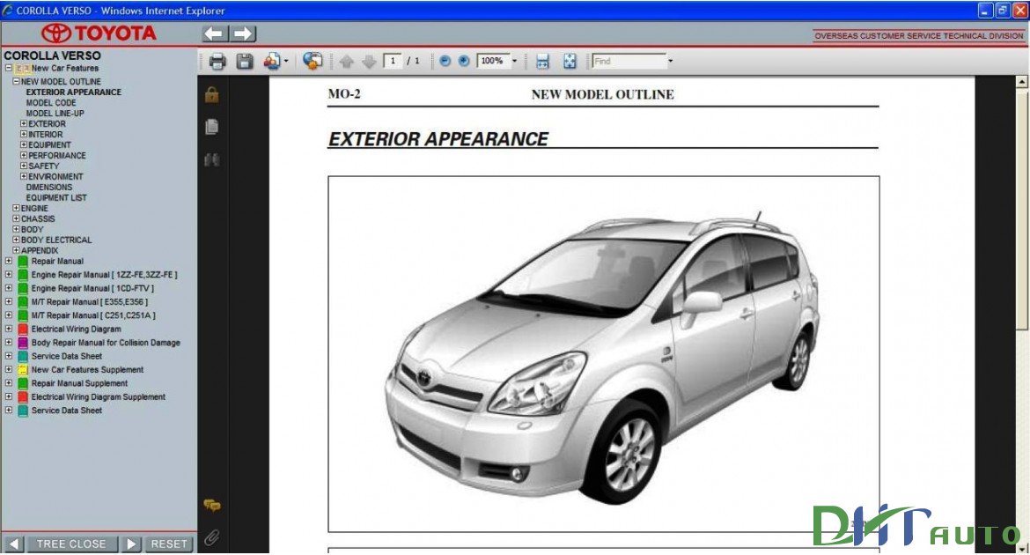Click the green Repair Manual book icon
The image size is (1030, 555).
(x=23, y=261)
